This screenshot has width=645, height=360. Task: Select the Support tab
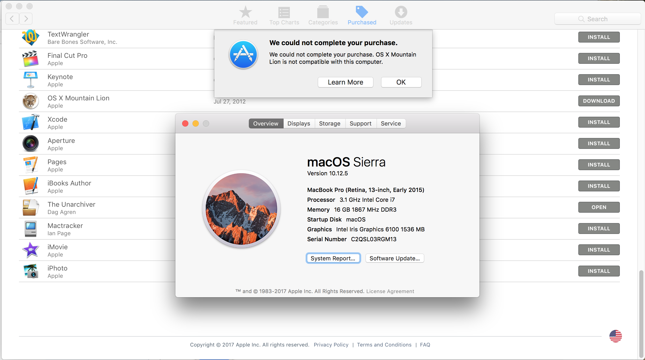[x=360, y=123]
